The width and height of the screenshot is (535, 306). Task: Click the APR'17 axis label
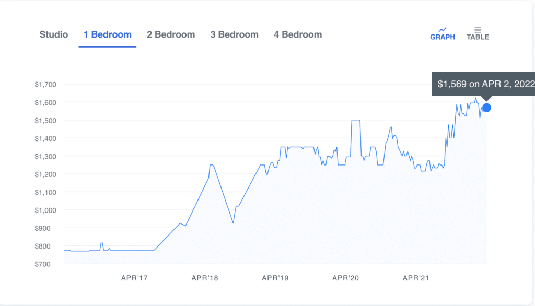click(133, 278)
